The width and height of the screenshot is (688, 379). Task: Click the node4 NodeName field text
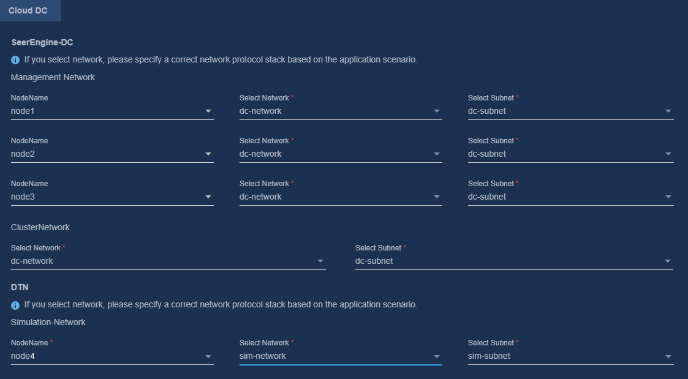tap(23, 356)
